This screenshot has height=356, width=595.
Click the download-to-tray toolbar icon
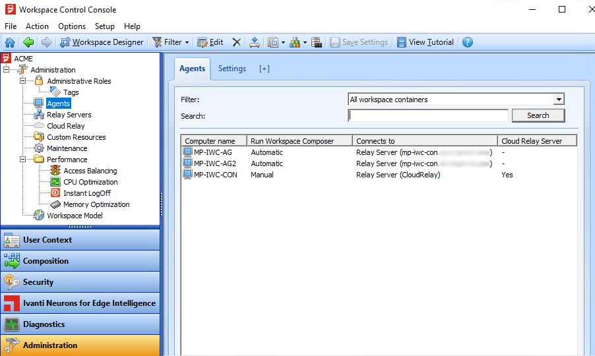tap(255, 42)
